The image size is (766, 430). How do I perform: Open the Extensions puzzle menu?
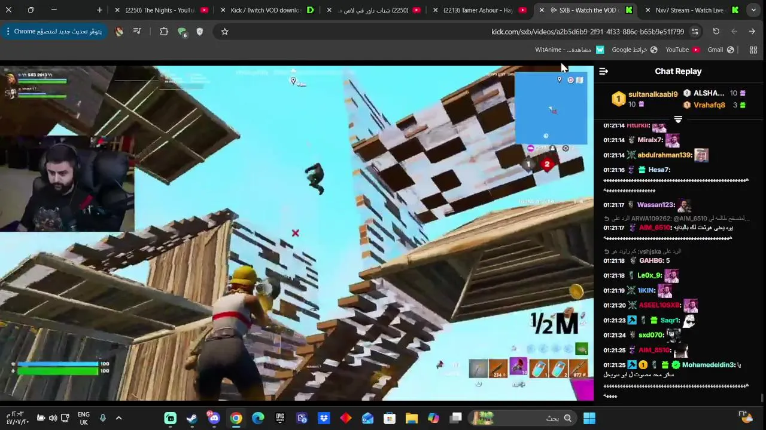pos(164,32)
